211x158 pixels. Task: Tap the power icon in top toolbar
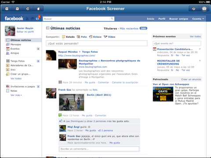tap(194, 9)
